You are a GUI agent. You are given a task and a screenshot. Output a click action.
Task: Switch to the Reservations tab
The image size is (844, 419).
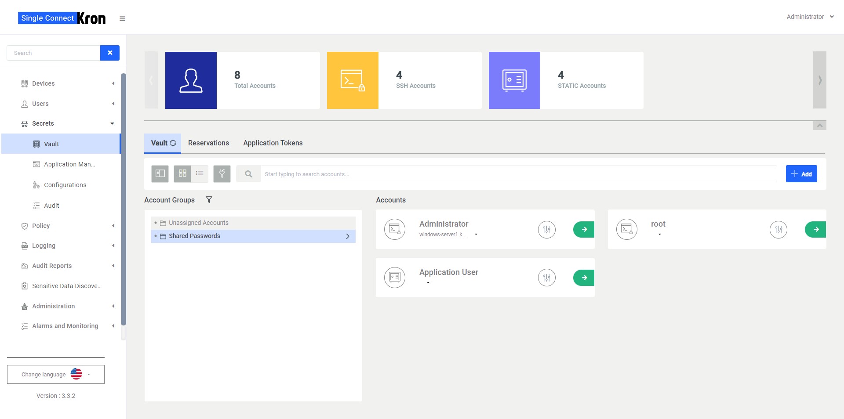[208, 143]
